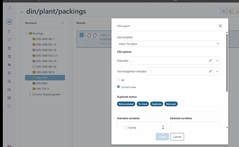Image resolution: width=239 pixels, height=147 pixels.
Task: Collapse the Structure panel chevron
Action: point(63,23)
